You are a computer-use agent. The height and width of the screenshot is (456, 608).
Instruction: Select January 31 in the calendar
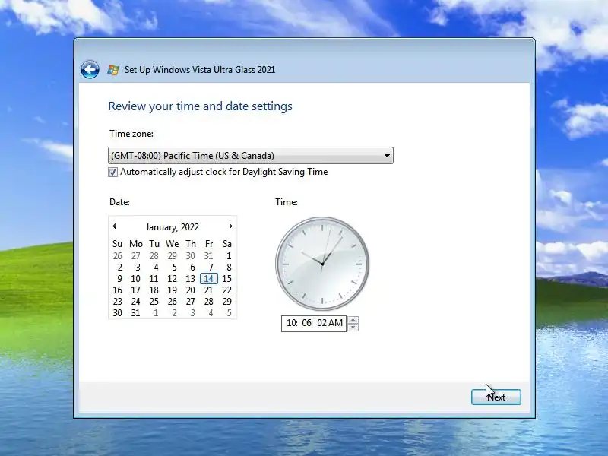(135, 313)
